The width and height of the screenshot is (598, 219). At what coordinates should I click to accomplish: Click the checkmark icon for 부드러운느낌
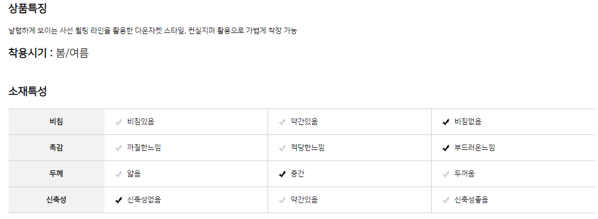[x=446, y=148]
